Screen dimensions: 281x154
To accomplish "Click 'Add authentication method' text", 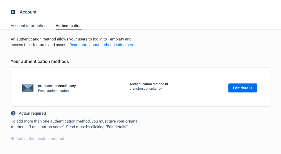I will pos(40,139).
